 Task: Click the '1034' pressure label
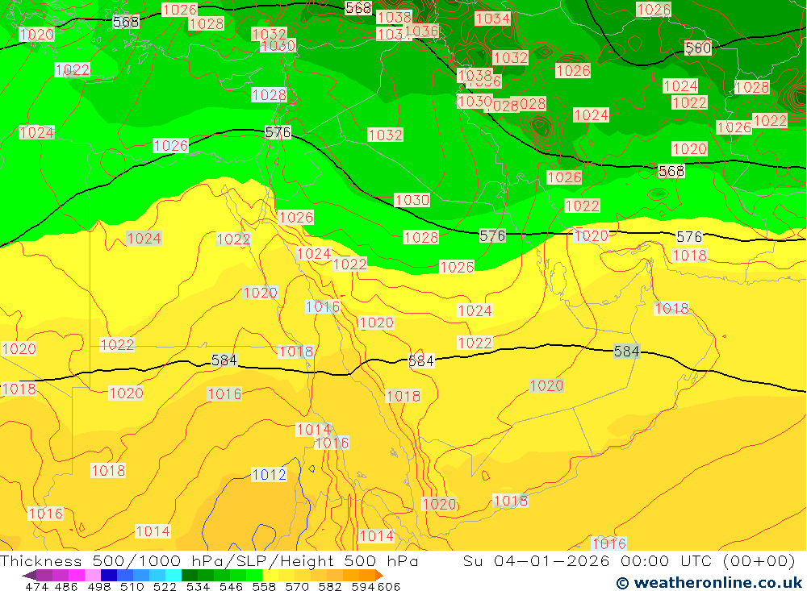(492, 19)
